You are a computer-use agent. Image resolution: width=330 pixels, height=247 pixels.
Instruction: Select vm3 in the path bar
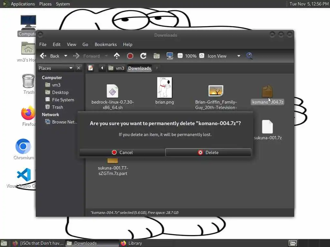pyautogui.click(x=116, y=68)
